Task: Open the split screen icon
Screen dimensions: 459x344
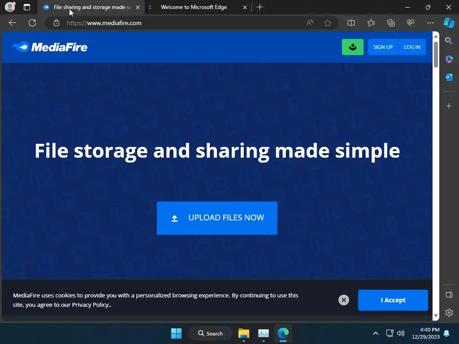Action: point(351,23)
